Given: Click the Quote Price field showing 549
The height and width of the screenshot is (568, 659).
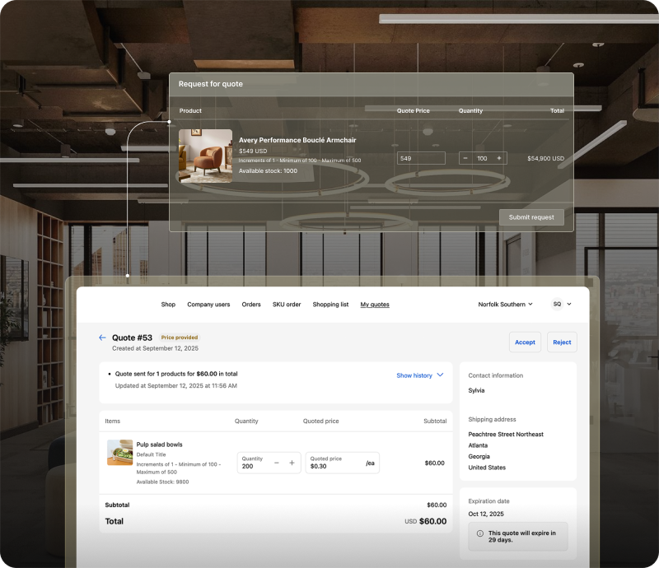Looking at the screenshot, I should point(420,158).
